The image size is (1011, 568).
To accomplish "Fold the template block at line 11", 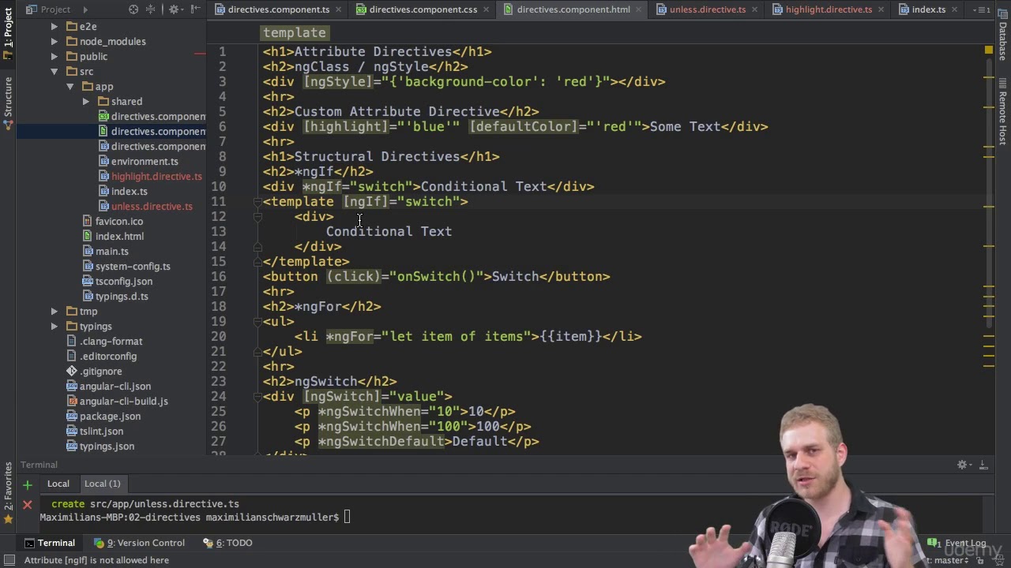I will coord(257,202).
